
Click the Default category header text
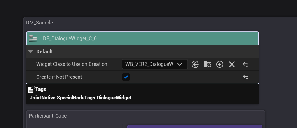[44, 51]
